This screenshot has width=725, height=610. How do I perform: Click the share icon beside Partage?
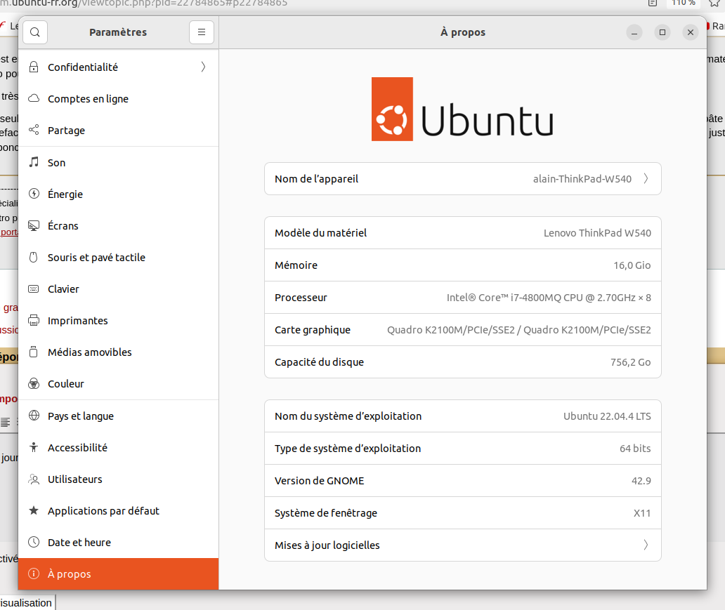(34, 130)
